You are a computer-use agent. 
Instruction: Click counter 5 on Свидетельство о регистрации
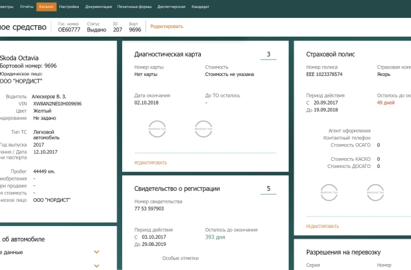[268, 189]
